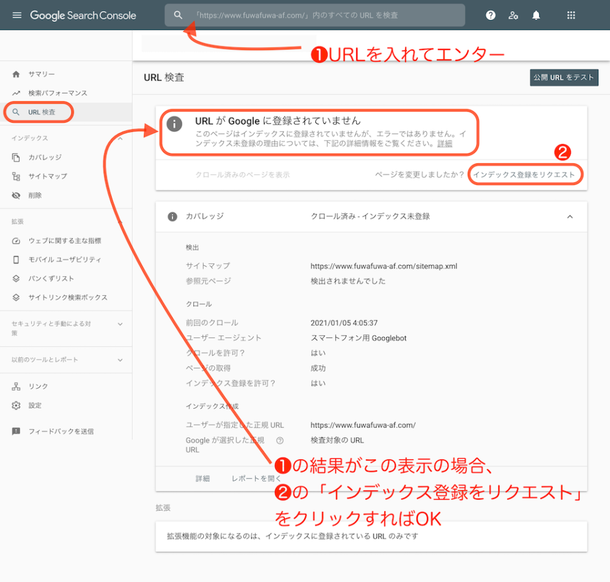The width and height of the screenshot is (610, 582).
Task: Click 公開 URL をテスト button
Action: (x=564, y=77)
